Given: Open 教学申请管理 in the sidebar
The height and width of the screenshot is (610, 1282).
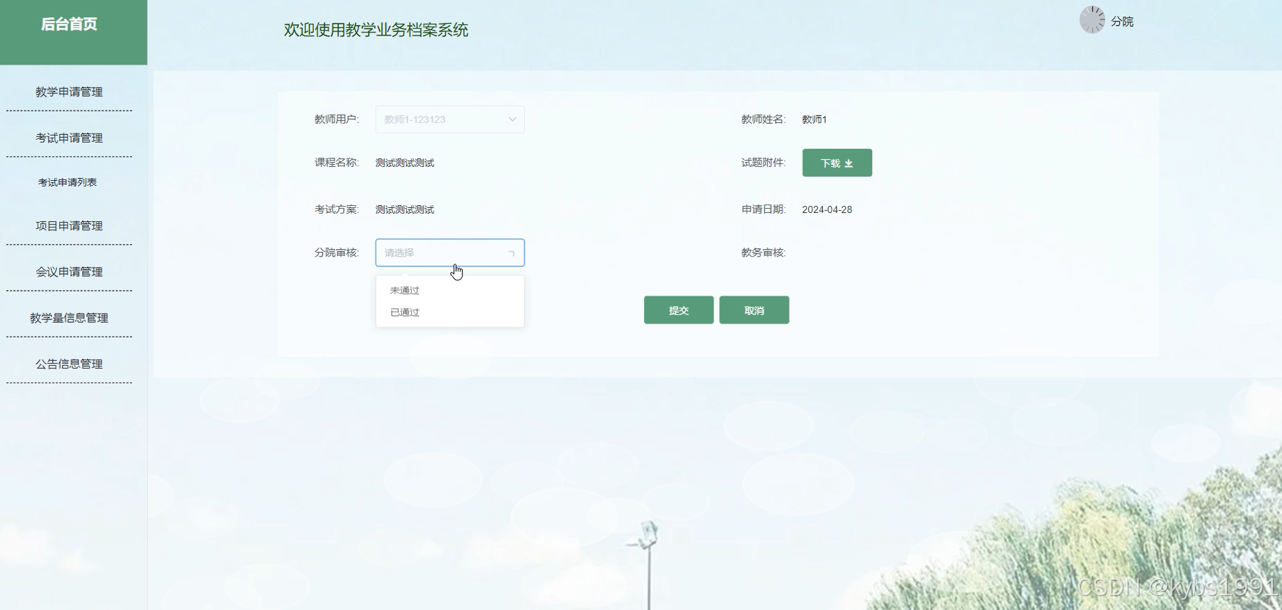Looking at the screenshot, I should (69, 92).
